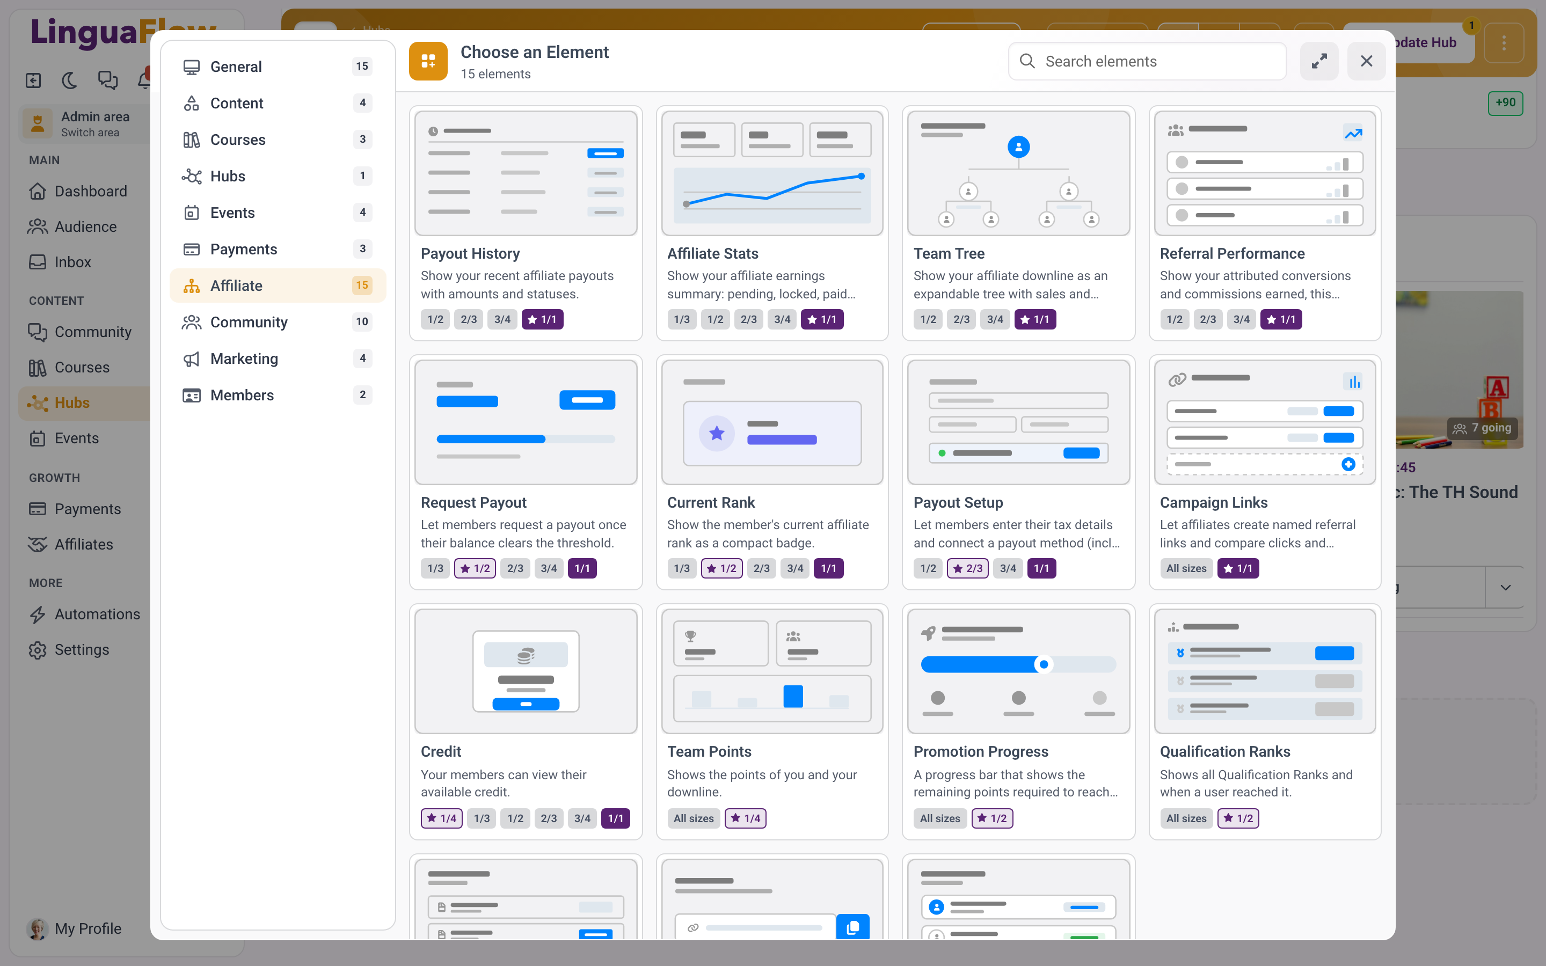Click the Marketing megaphone icon
This screenshot has width=1546, height=966.
(191, 358)
